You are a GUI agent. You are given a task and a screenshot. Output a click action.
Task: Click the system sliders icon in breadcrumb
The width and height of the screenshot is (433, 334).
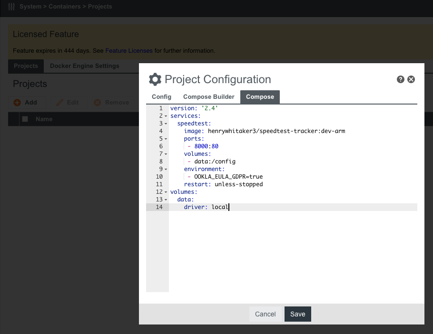click(11, 6)
